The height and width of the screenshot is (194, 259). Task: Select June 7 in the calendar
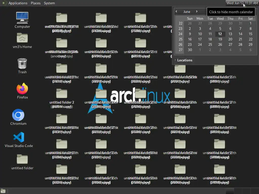click(x=240, y=29)
